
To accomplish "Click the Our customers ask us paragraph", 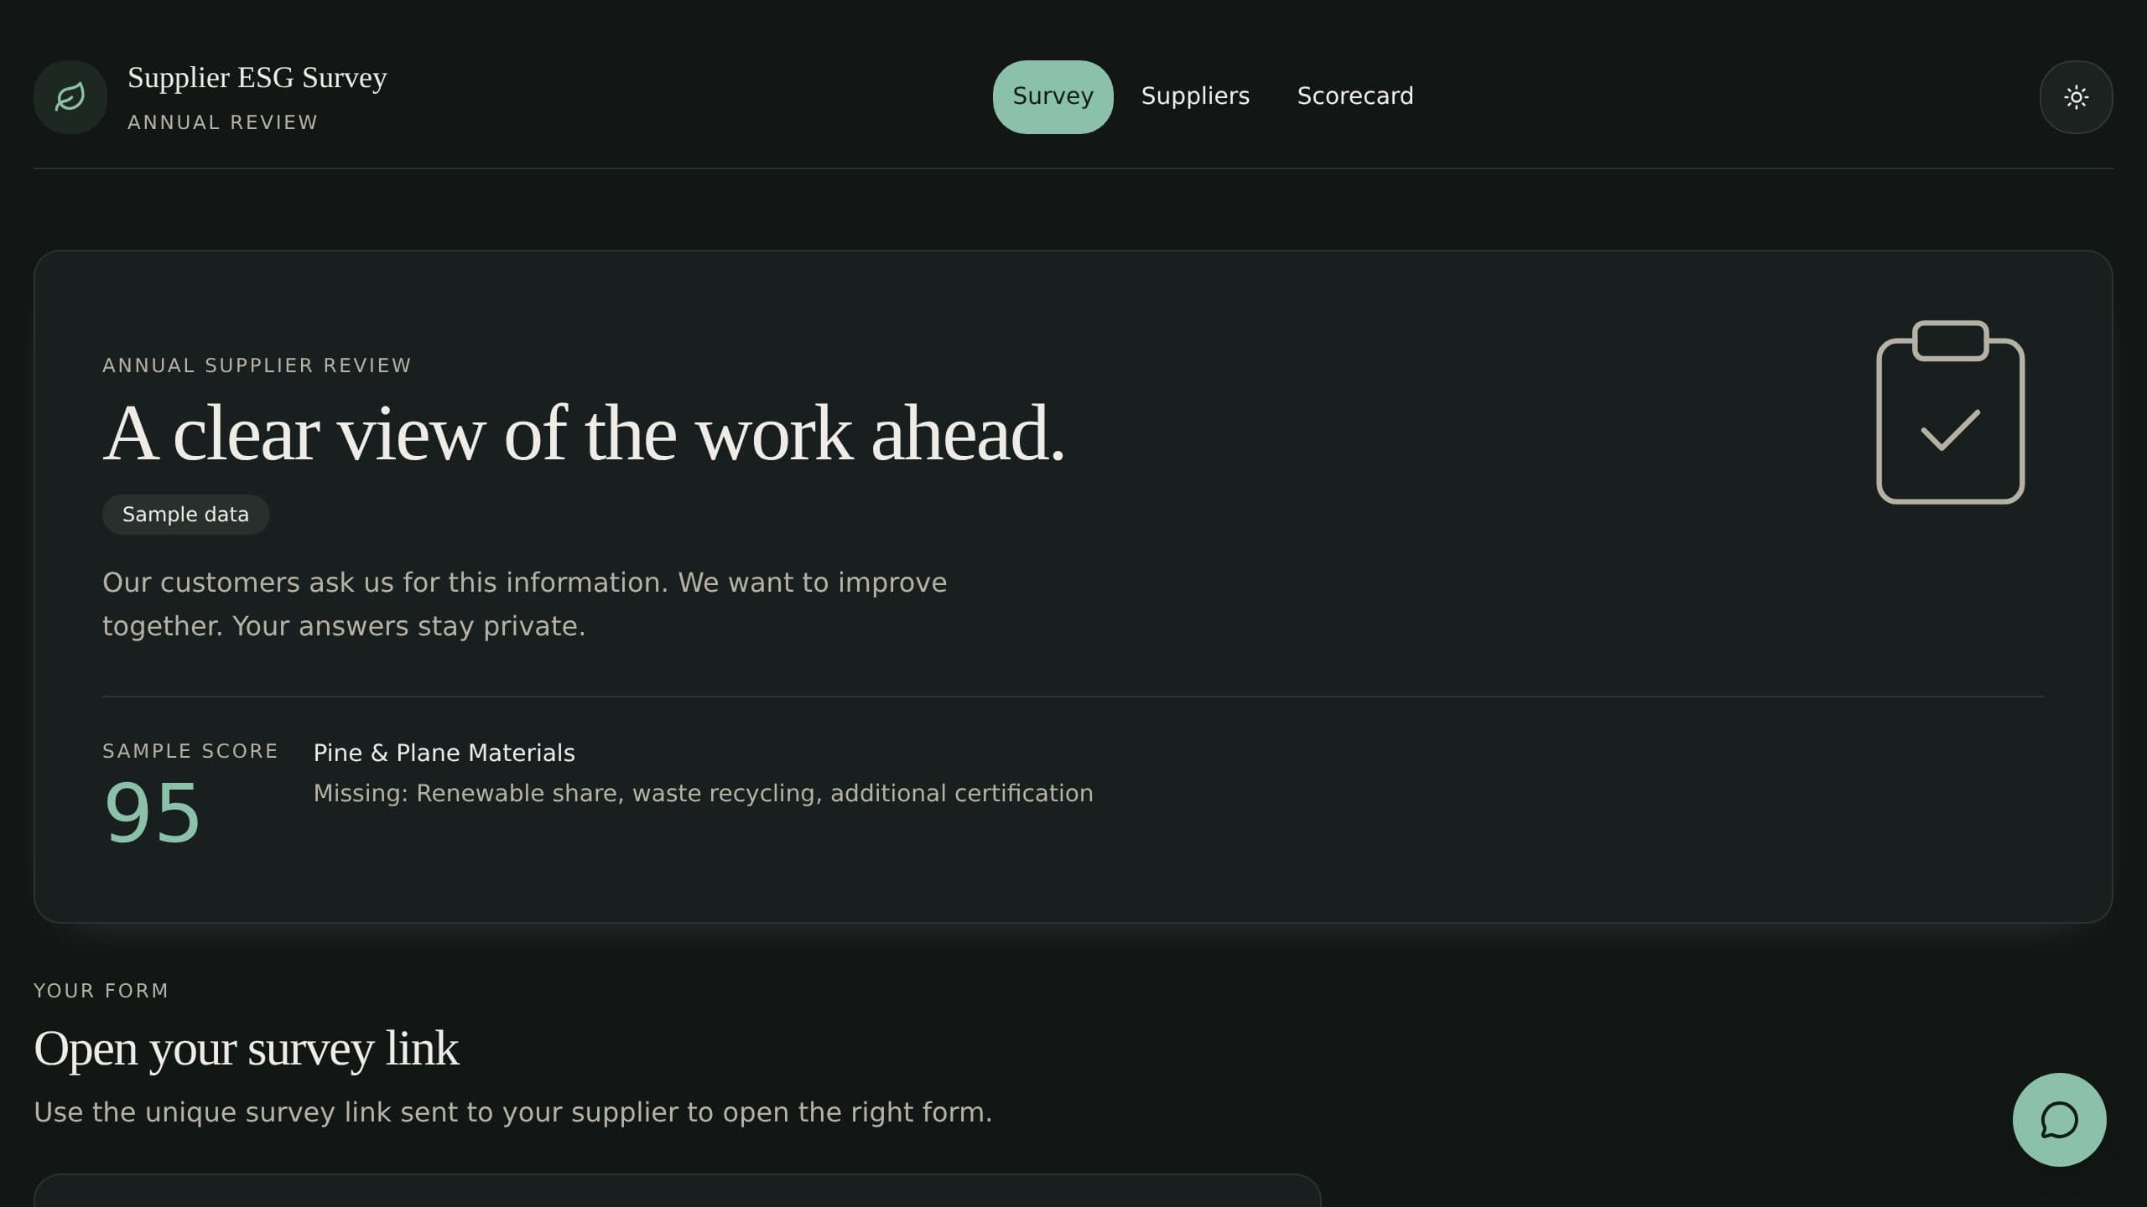I will click(524, 604).
